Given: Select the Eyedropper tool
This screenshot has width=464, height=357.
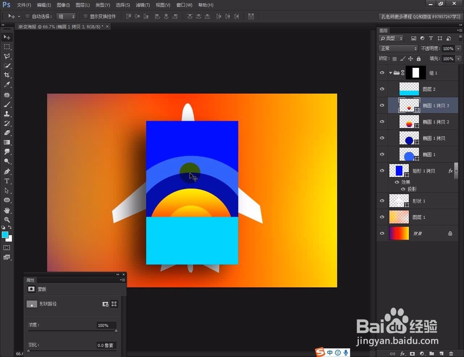Looking at the screenshot, I should tap(6, 85).
